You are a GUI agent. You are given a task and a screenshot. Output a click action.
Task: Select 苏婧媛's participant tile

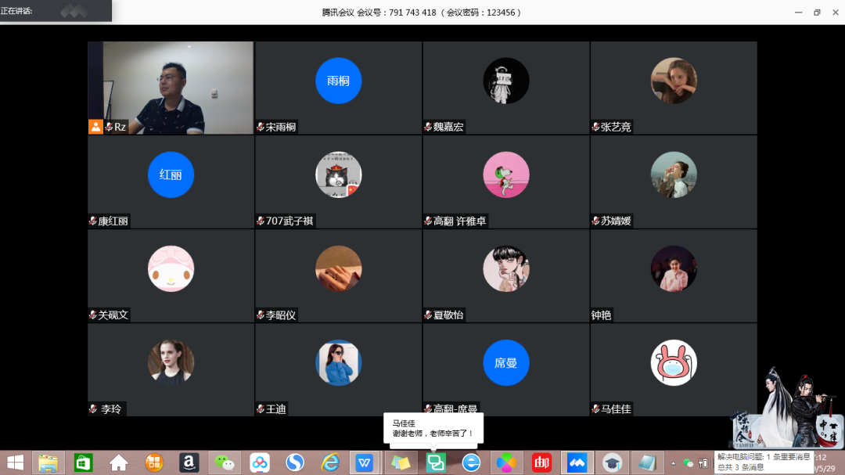(x=673, y=182)
